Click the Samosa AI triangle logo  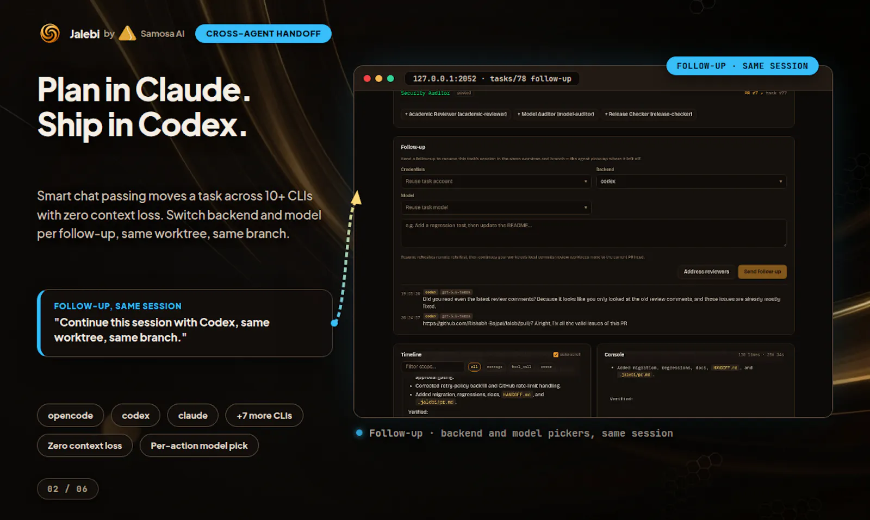127,34
